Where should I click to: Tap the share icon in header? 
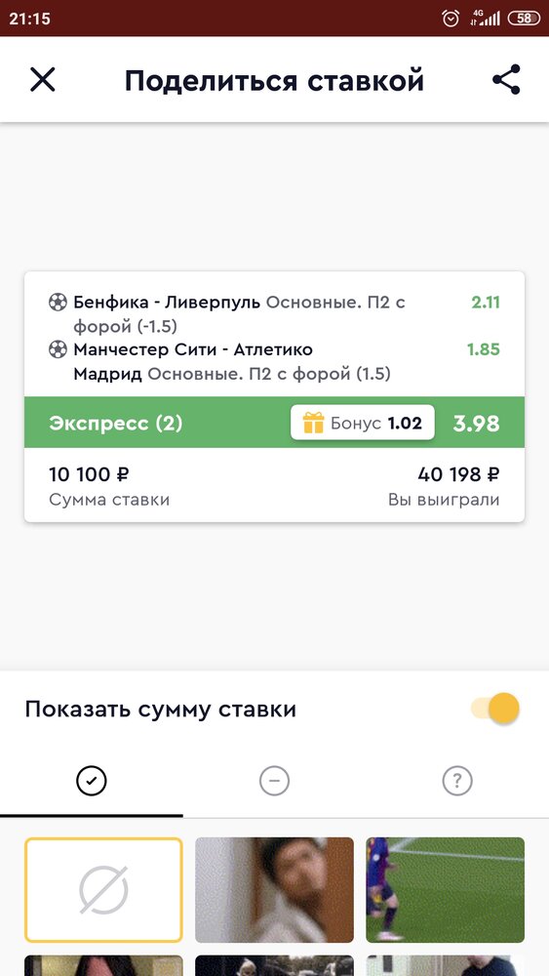(x=506, y=80)
